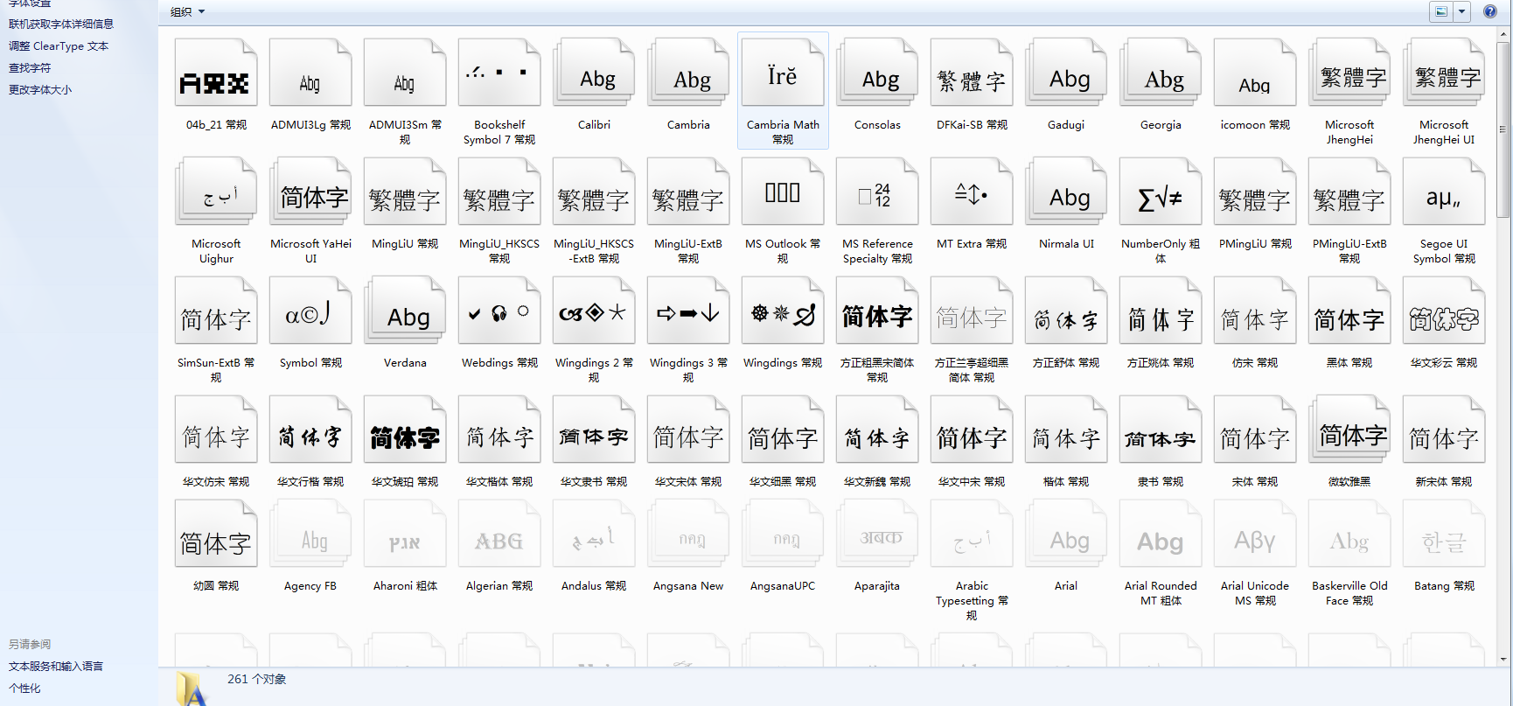Select the icomoon font icon
The image size is (1513, 706).
click(1255, 73)
